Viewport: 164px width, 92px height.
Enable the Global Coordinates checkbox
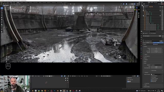[x=151, y=79]
